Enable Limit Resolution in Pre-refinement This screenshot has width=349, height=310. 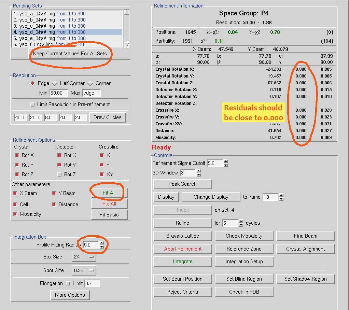33,104
